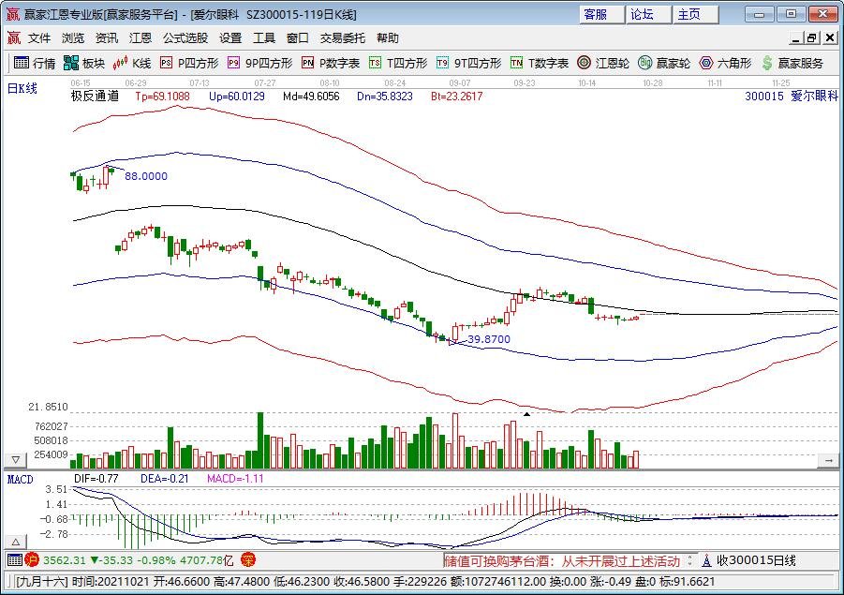Click the red 沪 Shanghai index icon
This screenshot has width=844, height=595.
(x=31, y=560)
